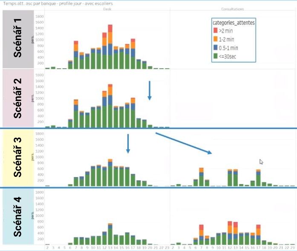This screenshot has height=251, width=297.
Task: Click the blue down arrow in Scénář 2
Action: click(150, 90)
